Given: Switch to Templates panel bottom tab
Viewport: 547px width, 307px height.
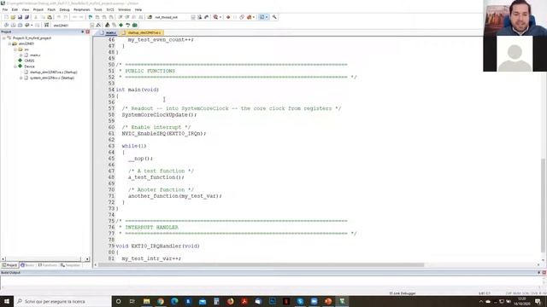Looking at the screenshot, I should coord(70,265).
